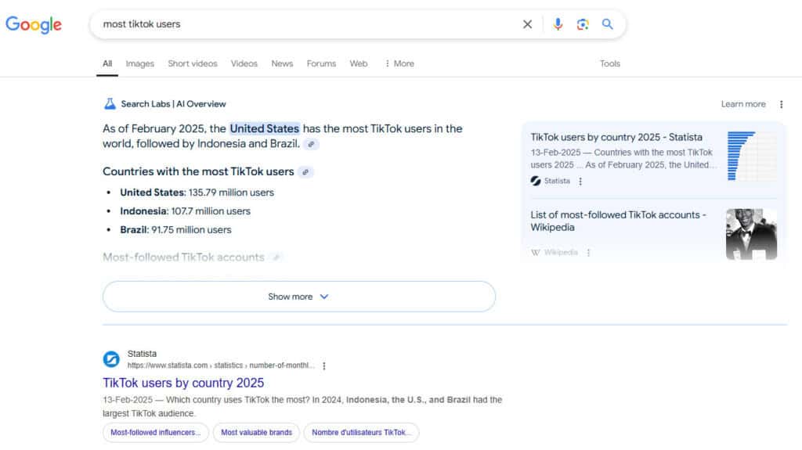This screenshot has width=802, height=450.
Task: Click 'United States: 135.79 million users' bullet
Action: point(197,193)
